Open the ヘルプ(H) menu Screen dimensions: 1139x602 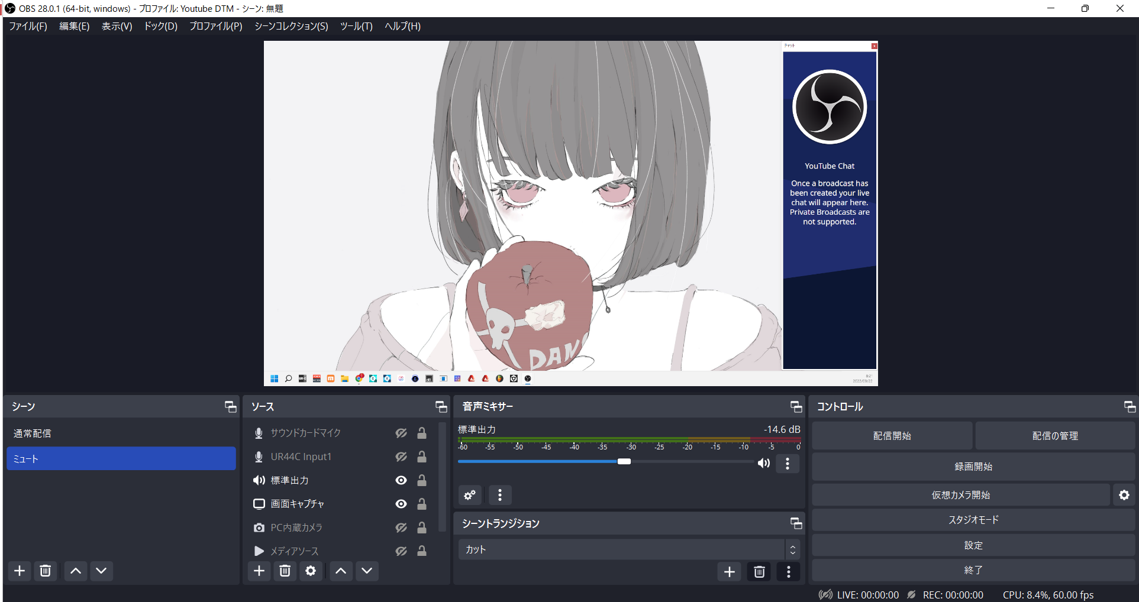click(402, 26)
